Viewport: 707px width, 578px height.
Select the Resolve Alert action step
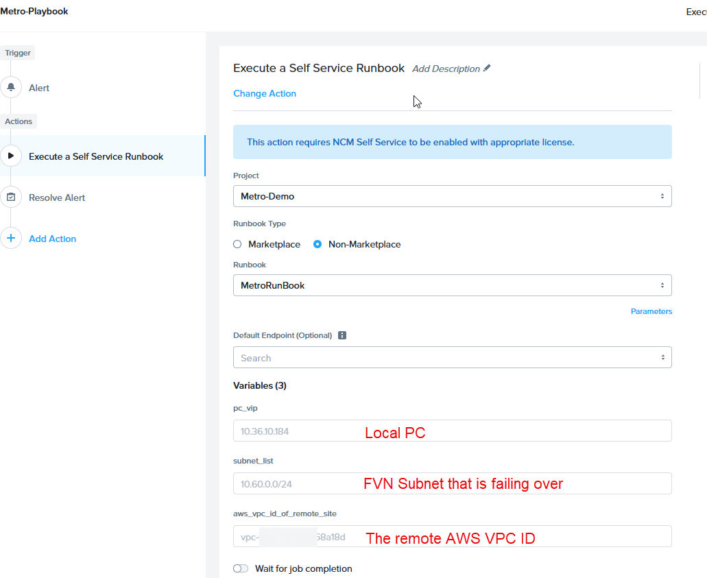click(57, 197)
